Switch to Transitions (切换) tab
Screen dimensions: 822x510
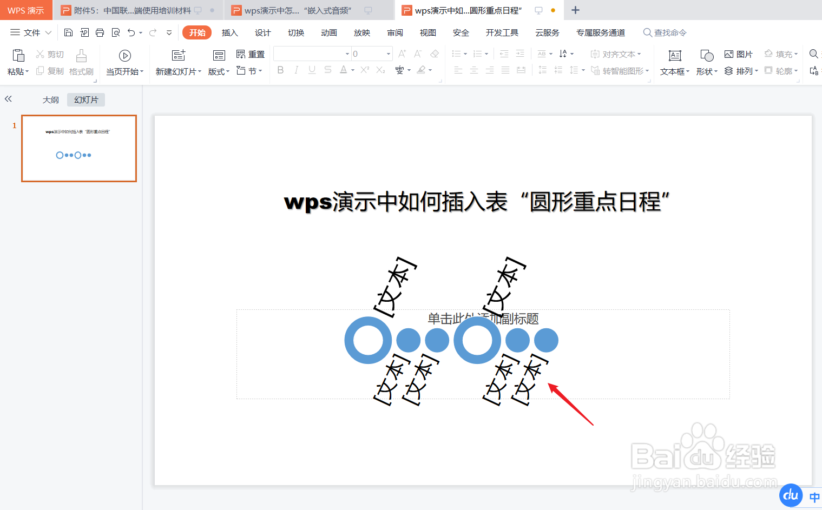pos(296,32)
